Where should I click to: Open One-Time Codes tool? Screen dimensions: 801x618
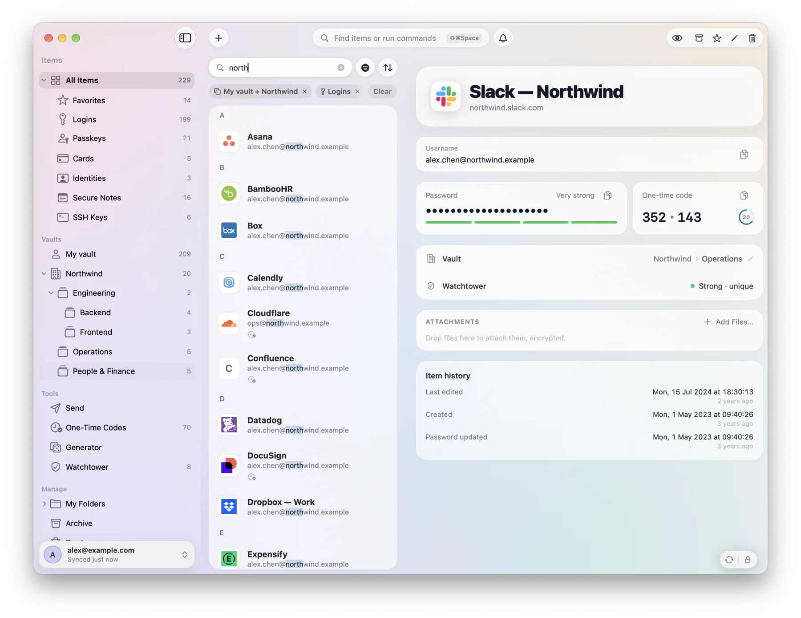coord(117,427)
